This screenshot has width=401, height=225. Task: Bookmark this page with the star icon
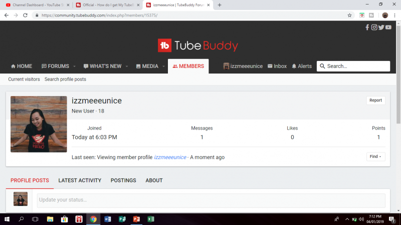(349, 15)
